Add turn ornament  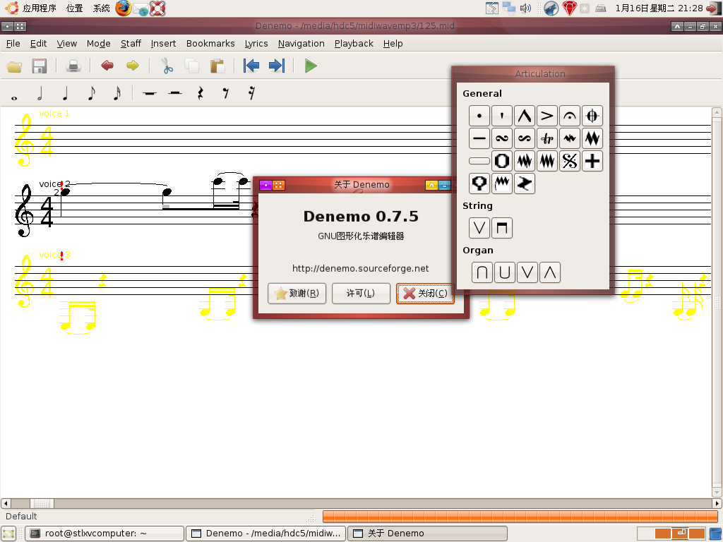click(x=502, y=138)
